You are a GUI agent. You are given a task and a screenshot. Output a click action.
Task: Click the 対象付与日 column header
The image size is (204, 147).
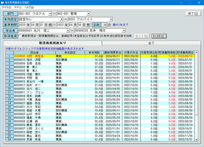131,53
